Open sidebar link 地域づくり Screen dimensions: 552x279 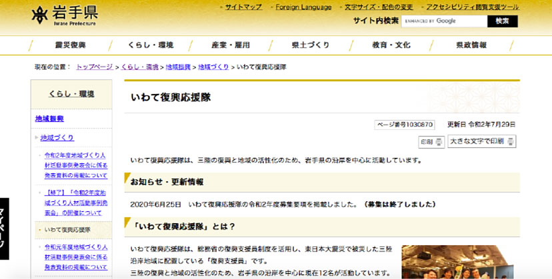tap(57, 138)
